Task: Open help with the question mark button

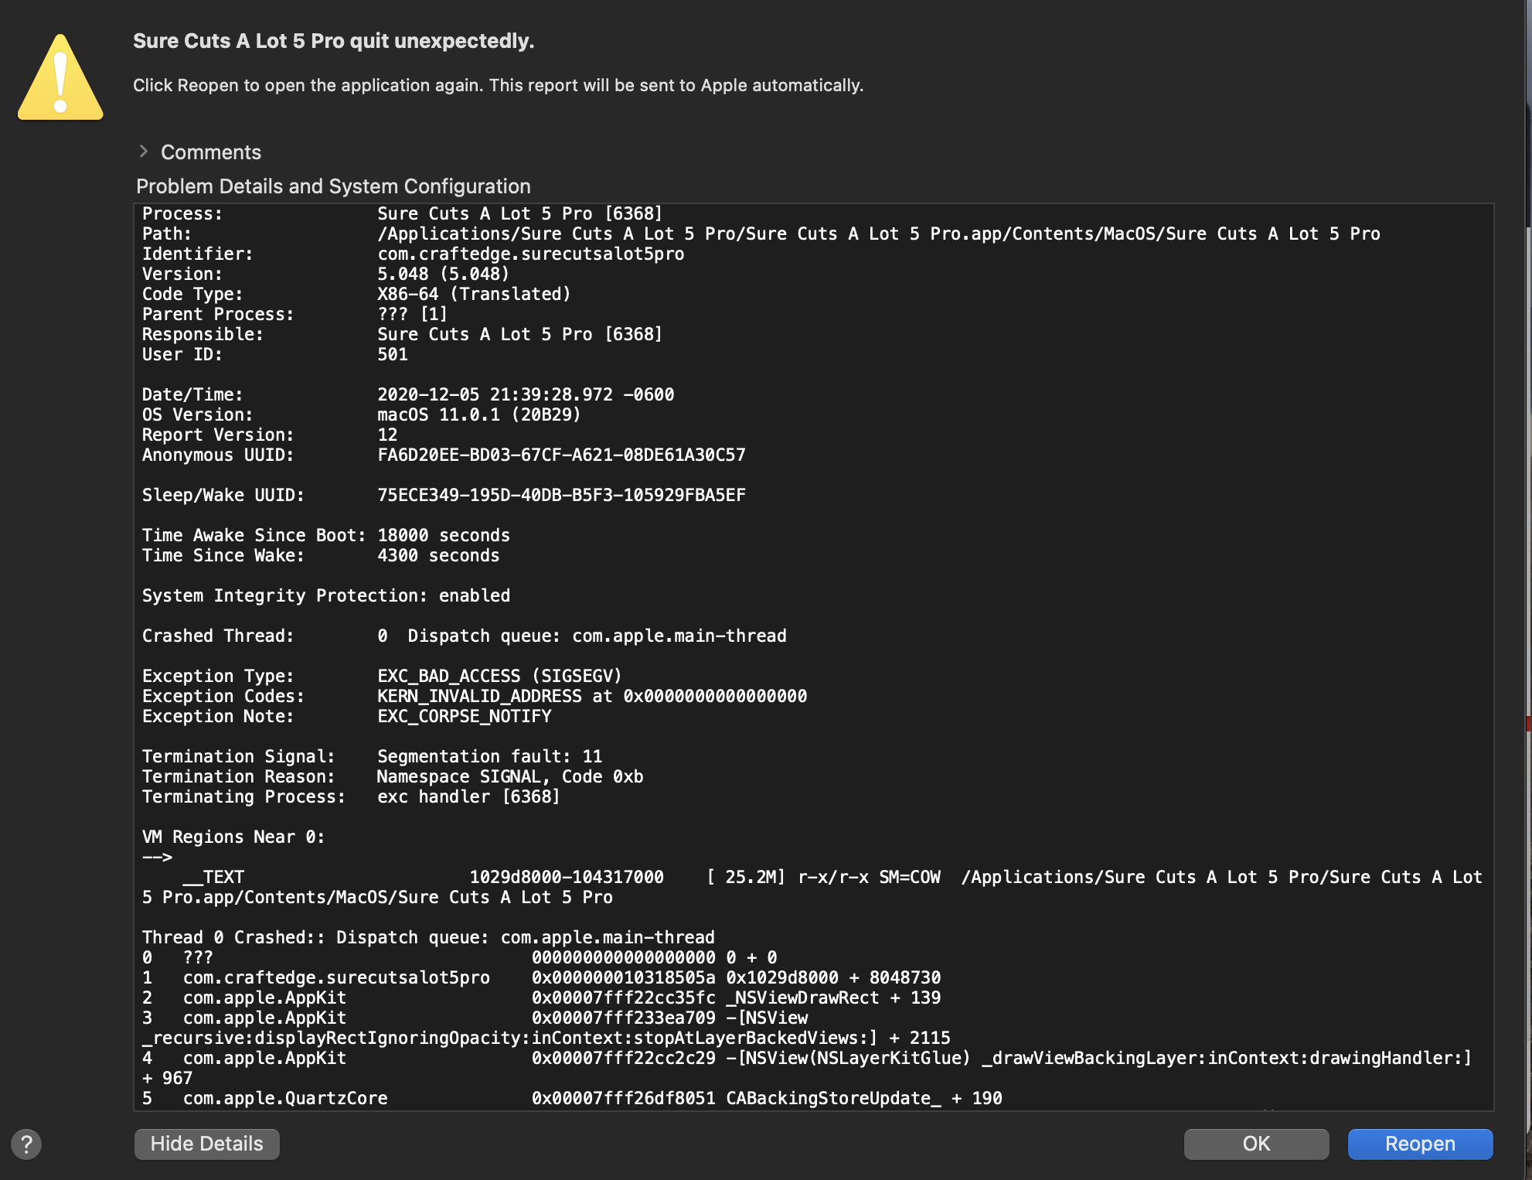Action: point(26,1144)
